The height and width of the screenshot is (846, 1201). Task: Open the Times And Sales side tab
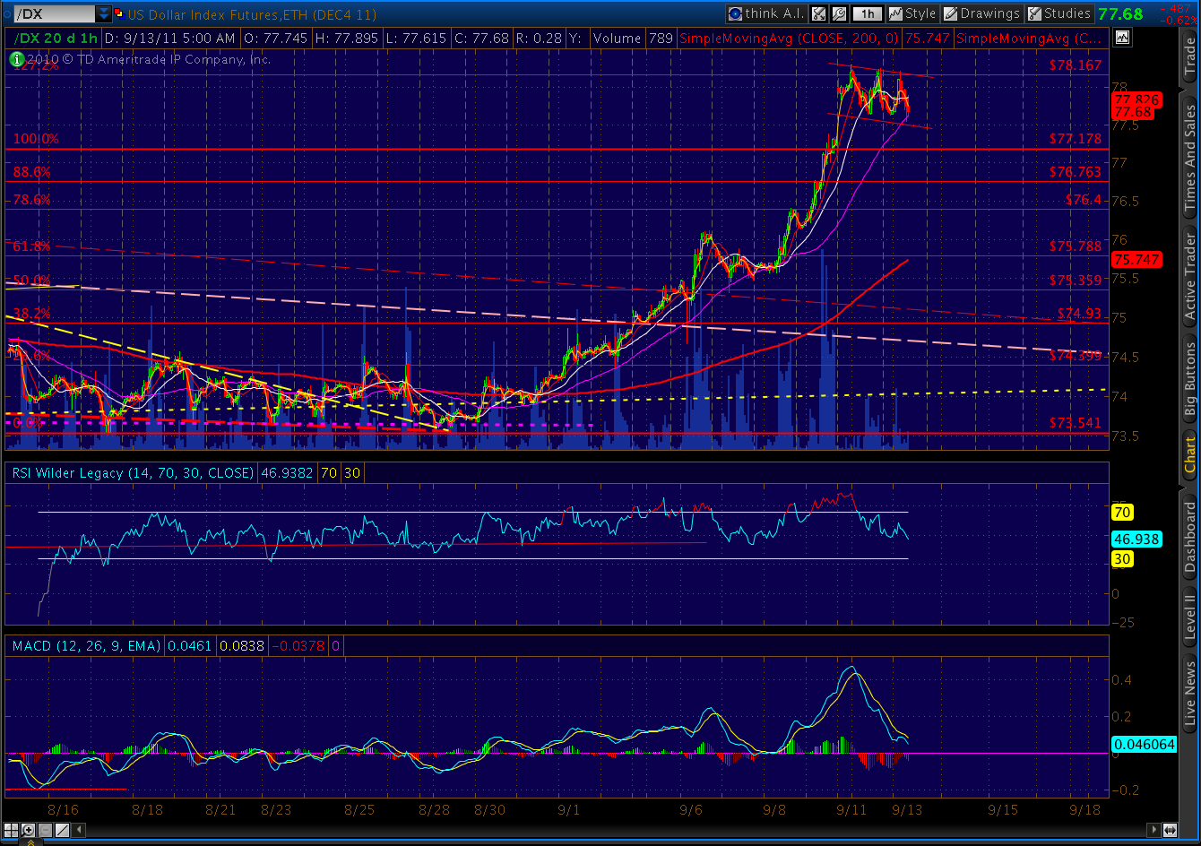1190,158
